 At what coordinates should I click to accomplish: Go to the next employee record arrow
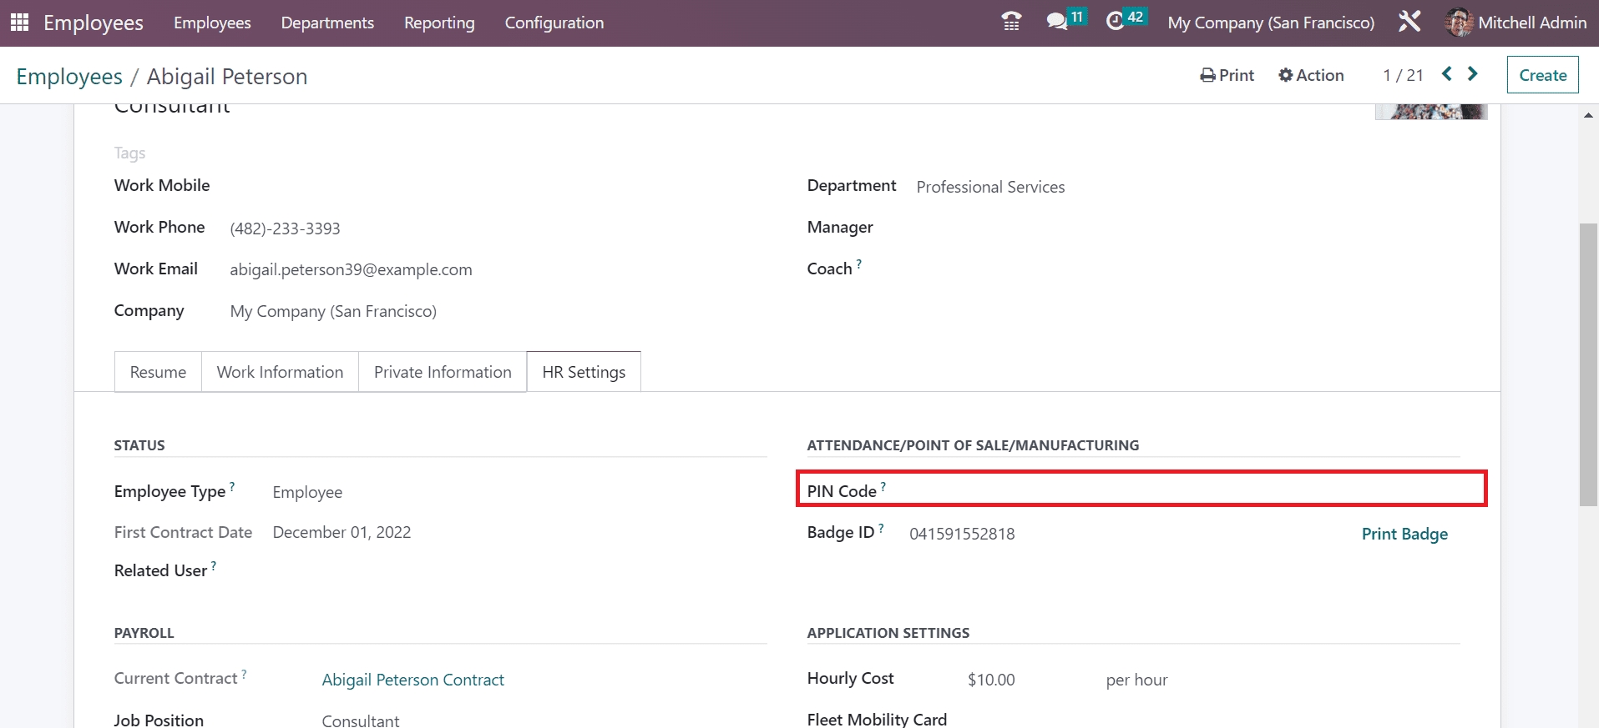(1473, 74)
